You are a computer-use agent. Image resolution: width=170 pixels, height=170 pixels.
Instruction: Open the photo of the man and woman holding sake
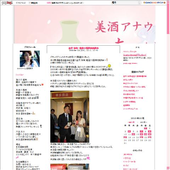pos(70,117)
